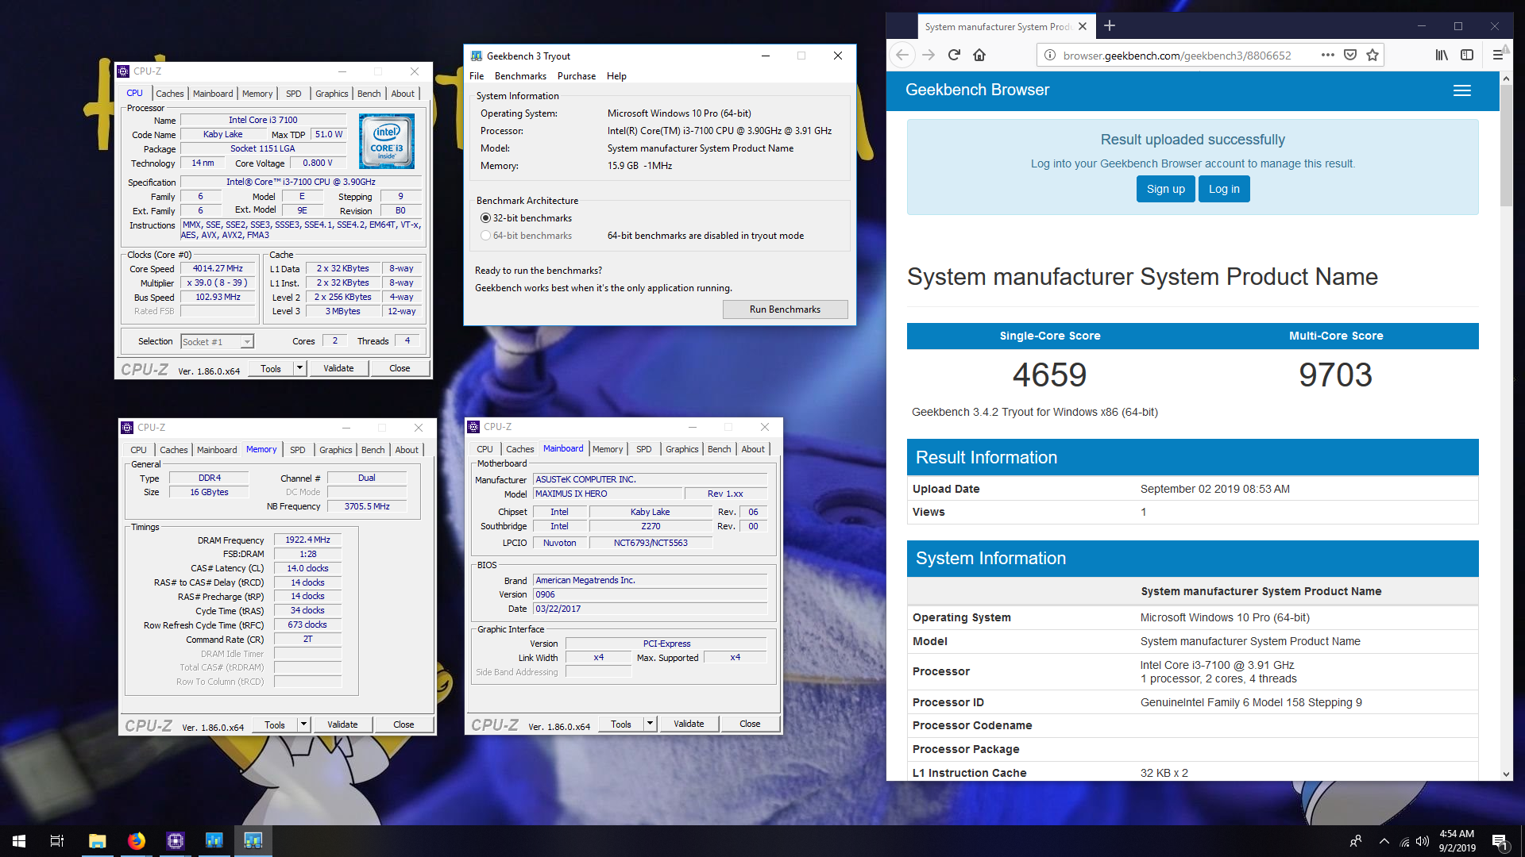Click the browser address bar URL
1525x857 pixels.
coord(1176,55)
